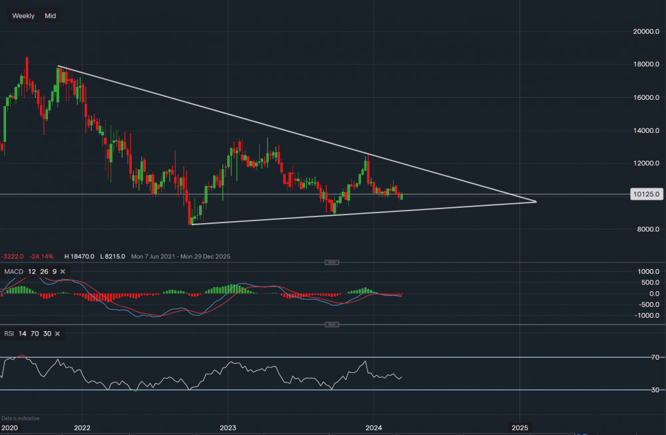Click the RSI 30 oversold level label
666x435 pixels.
(655, 390)
